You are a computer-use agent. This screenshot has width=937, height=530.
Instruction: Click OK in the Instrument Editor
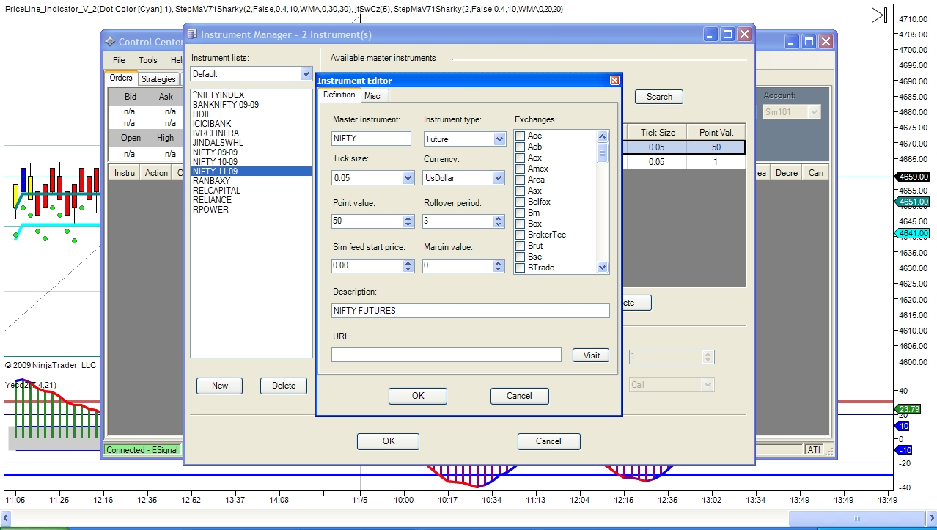pyautogui.click(x=418, y=396)
